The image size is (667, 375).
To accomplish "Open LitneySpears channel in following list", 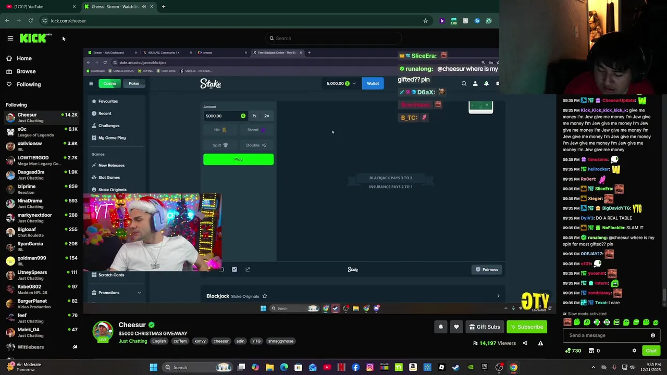I will pyautogui.click(x=41, y=275).
